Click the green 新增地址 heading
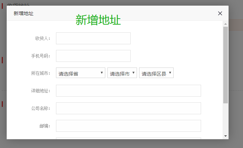Image resolution: width=243 pixels, height=148 pixels. click(x=98, y=20)
